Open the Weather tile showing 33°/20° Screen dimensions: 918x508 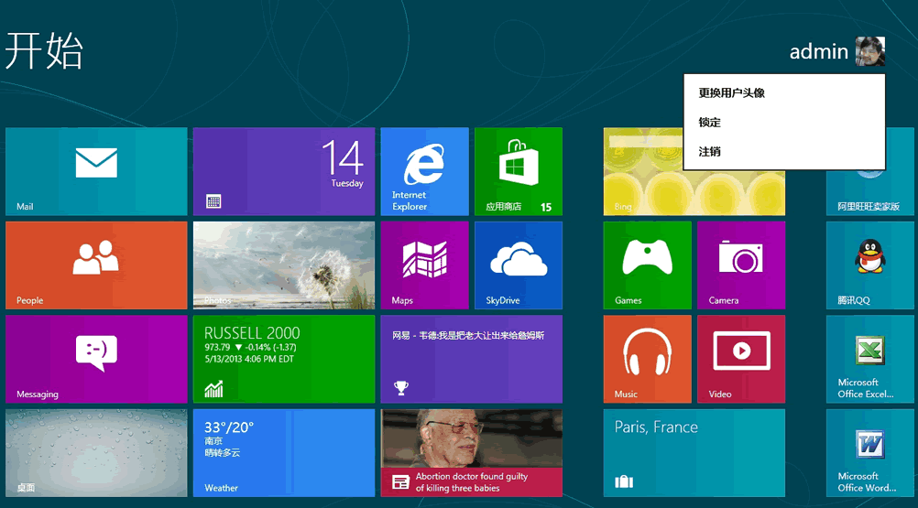pos(284,453)
